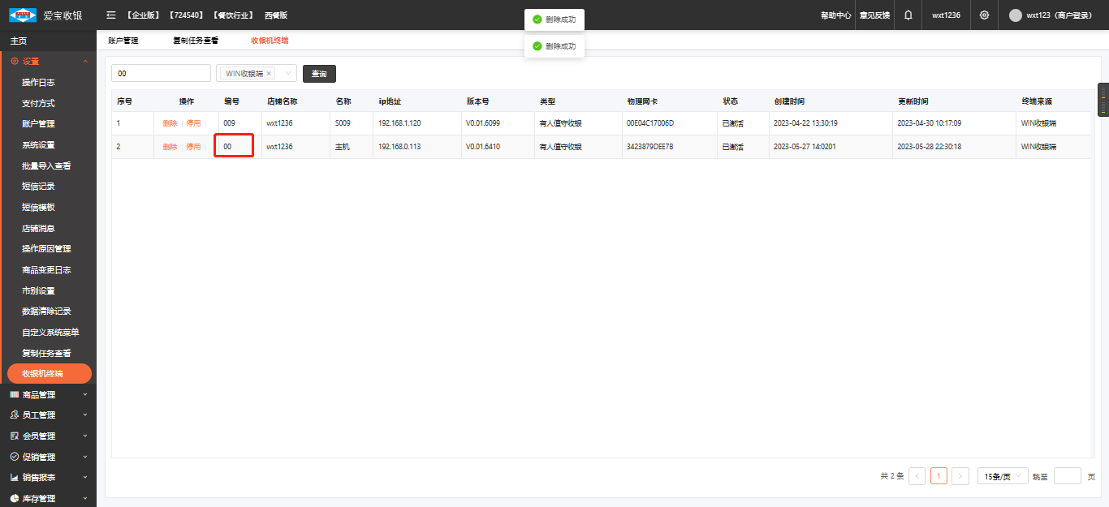Remove the WIN收银端 filter tag

tap(269, 74)
